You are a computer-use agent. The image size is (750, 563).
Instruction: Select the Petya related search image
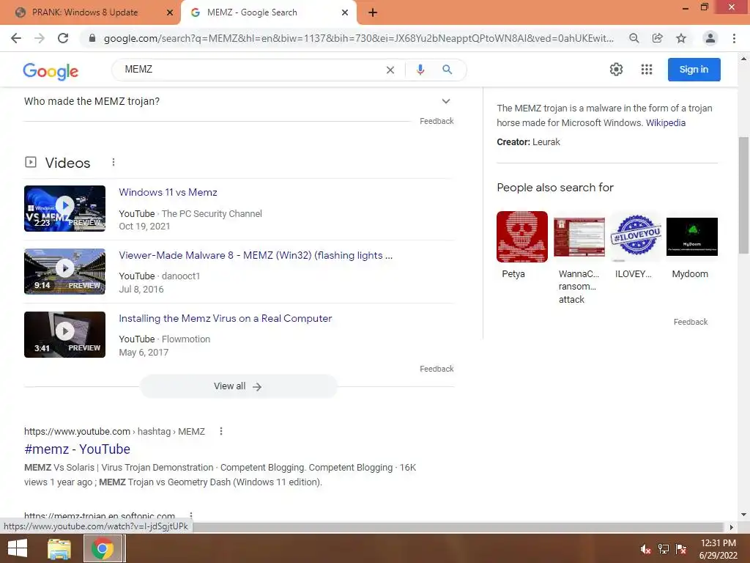521,237
